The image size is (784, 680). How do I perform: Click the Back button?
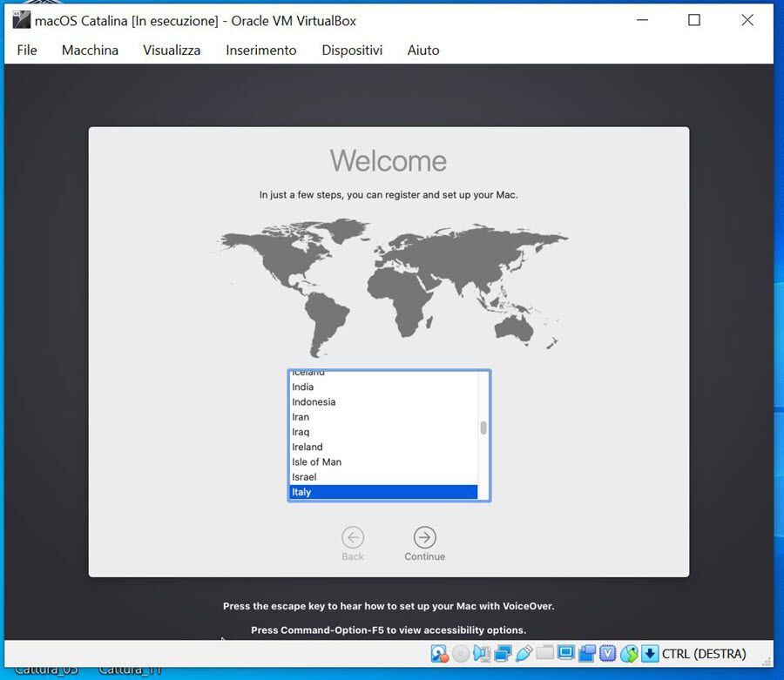pos(353,537)
